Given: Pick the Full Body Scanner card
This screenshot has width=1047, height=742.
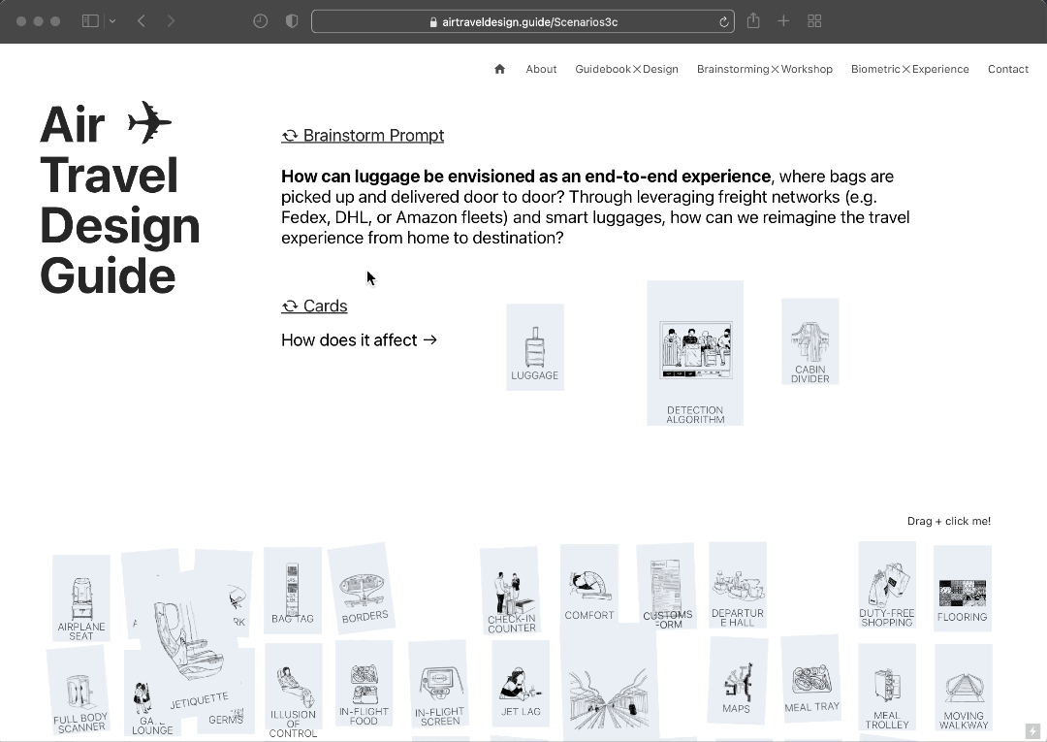Looking at the screenshot, I should pyautogui.click(x=79, y=692).
